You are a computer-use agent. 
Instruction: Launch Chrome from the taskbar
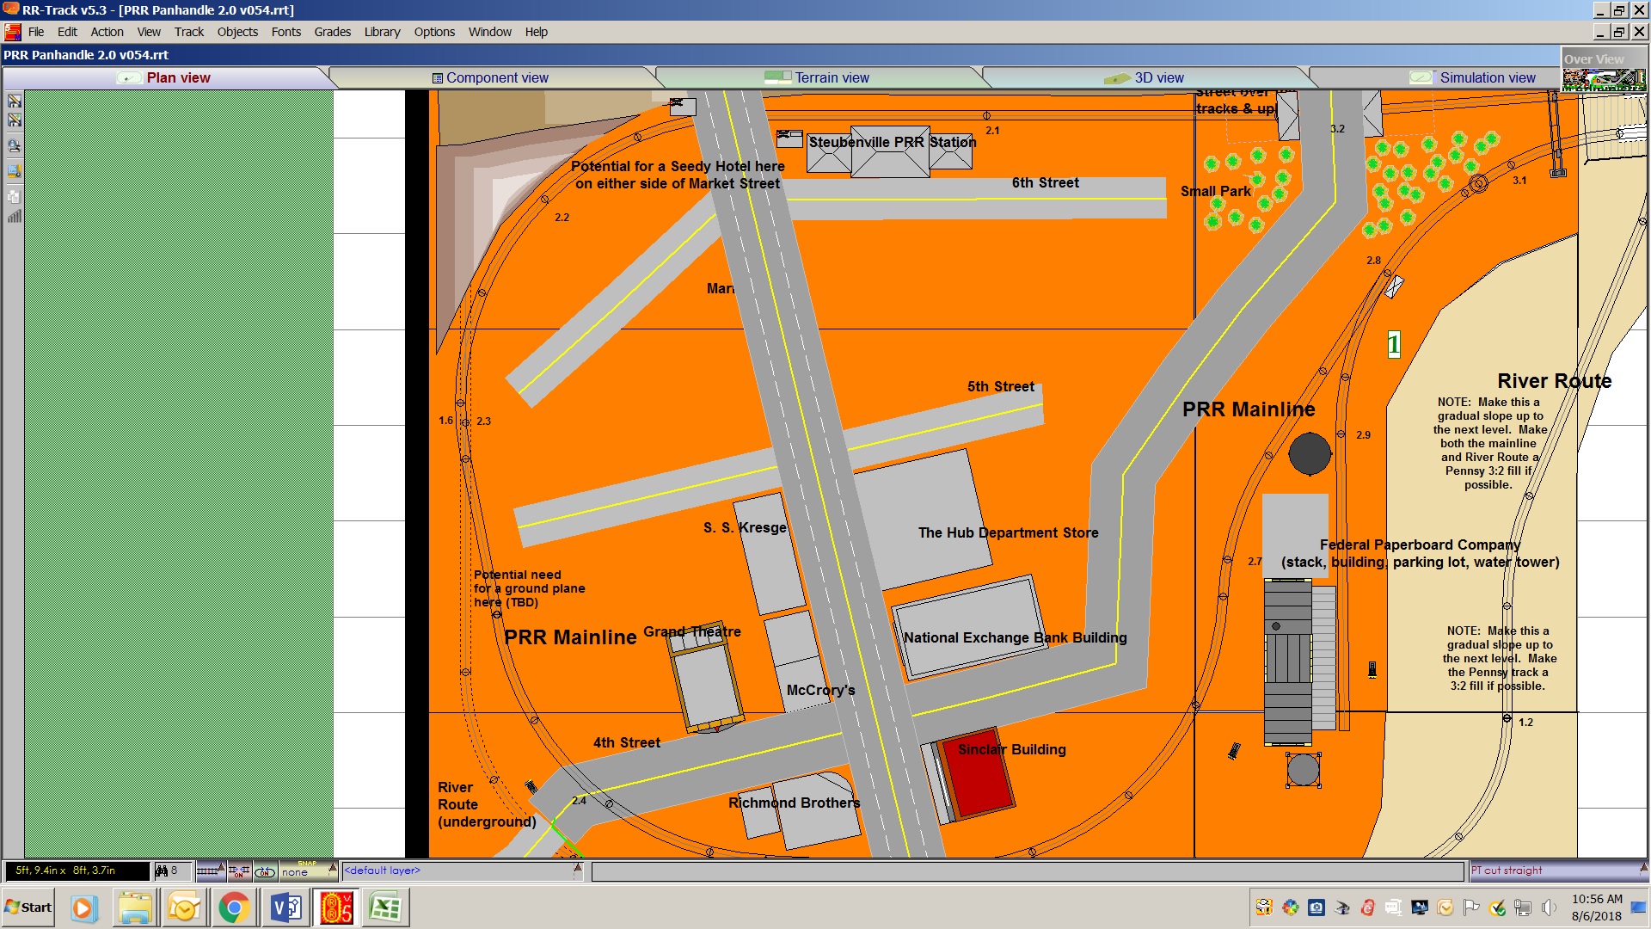tap(233, 907)
